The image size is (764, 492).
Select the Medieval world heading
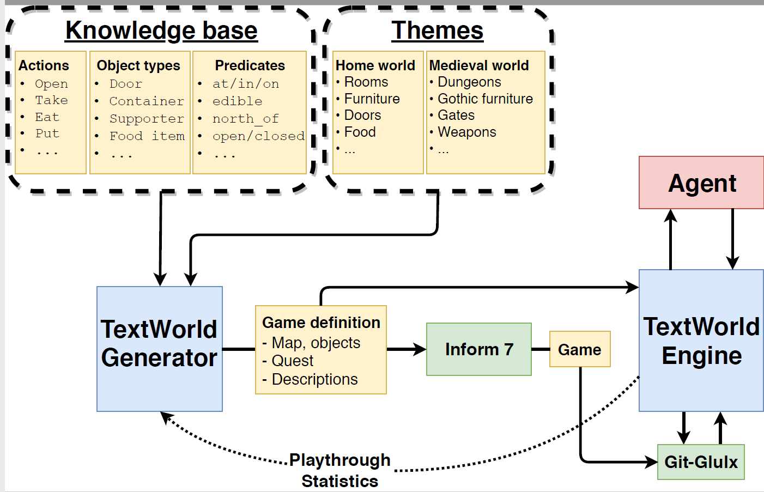tap(479, 65)
